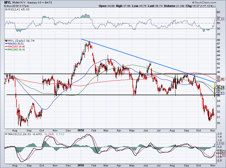Click the red -1.210 signal value in MACD legend

49,134
